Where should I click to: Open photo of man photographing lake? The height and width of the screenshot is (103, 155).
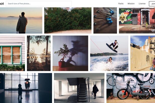(21, 20)
